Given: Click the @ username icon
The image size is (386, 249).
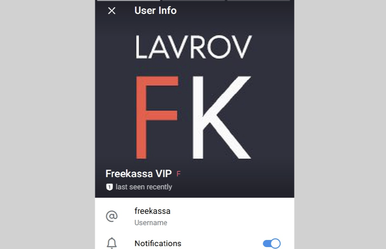Looking at the screenshot, I should click(112, 216).
